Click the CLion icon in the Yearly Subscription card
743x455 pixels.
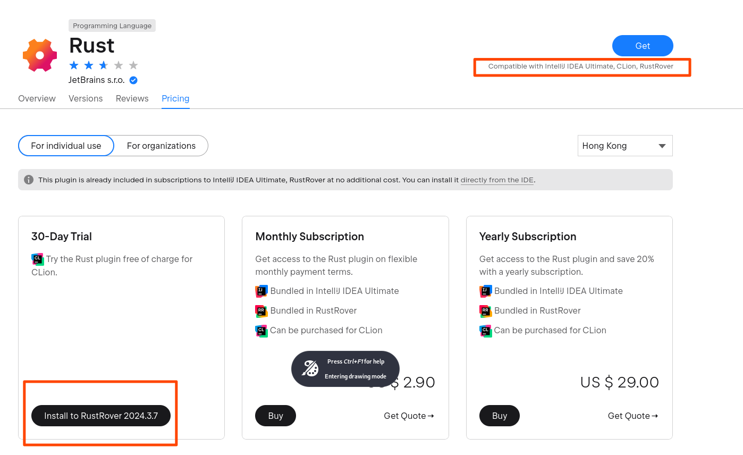[486, 331]
